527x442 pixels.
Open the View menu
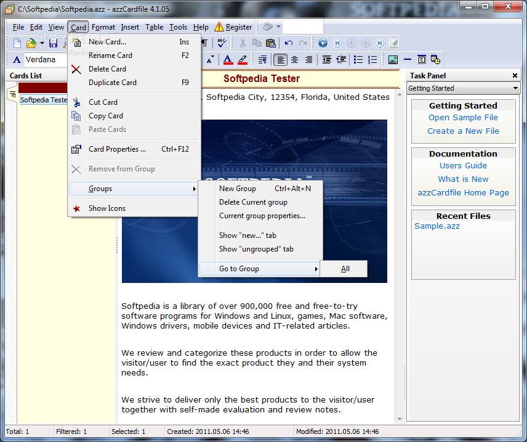coord(56,27)
